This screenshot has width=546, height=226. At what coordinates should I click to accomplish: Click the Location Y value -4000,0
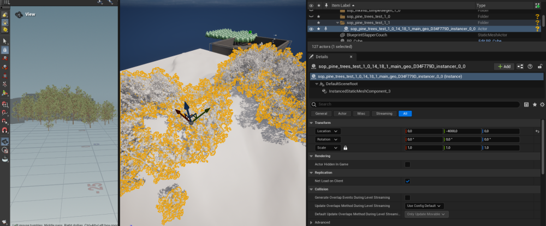point(462,131)
